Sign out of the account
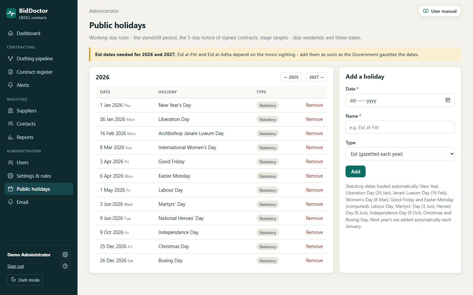Image resolution: width=473 pixels, height=295 pixels. (15, 266)
